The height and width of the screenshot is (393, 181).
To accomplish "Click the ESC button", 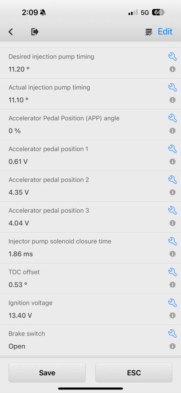I will (x=134, y=373).
